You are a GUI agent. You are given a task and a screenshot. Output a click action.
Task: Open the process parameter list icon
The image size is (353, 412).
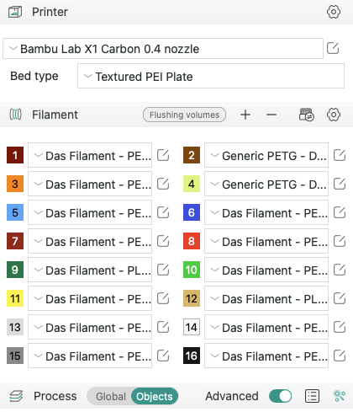[312, 396]
